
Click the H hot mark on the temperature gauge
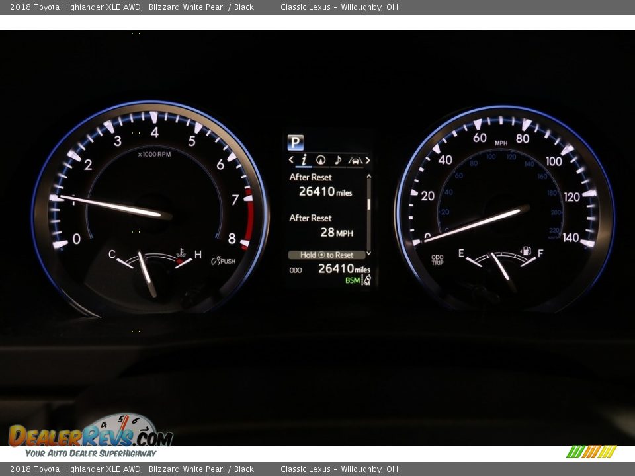click(x=198, y=255)
